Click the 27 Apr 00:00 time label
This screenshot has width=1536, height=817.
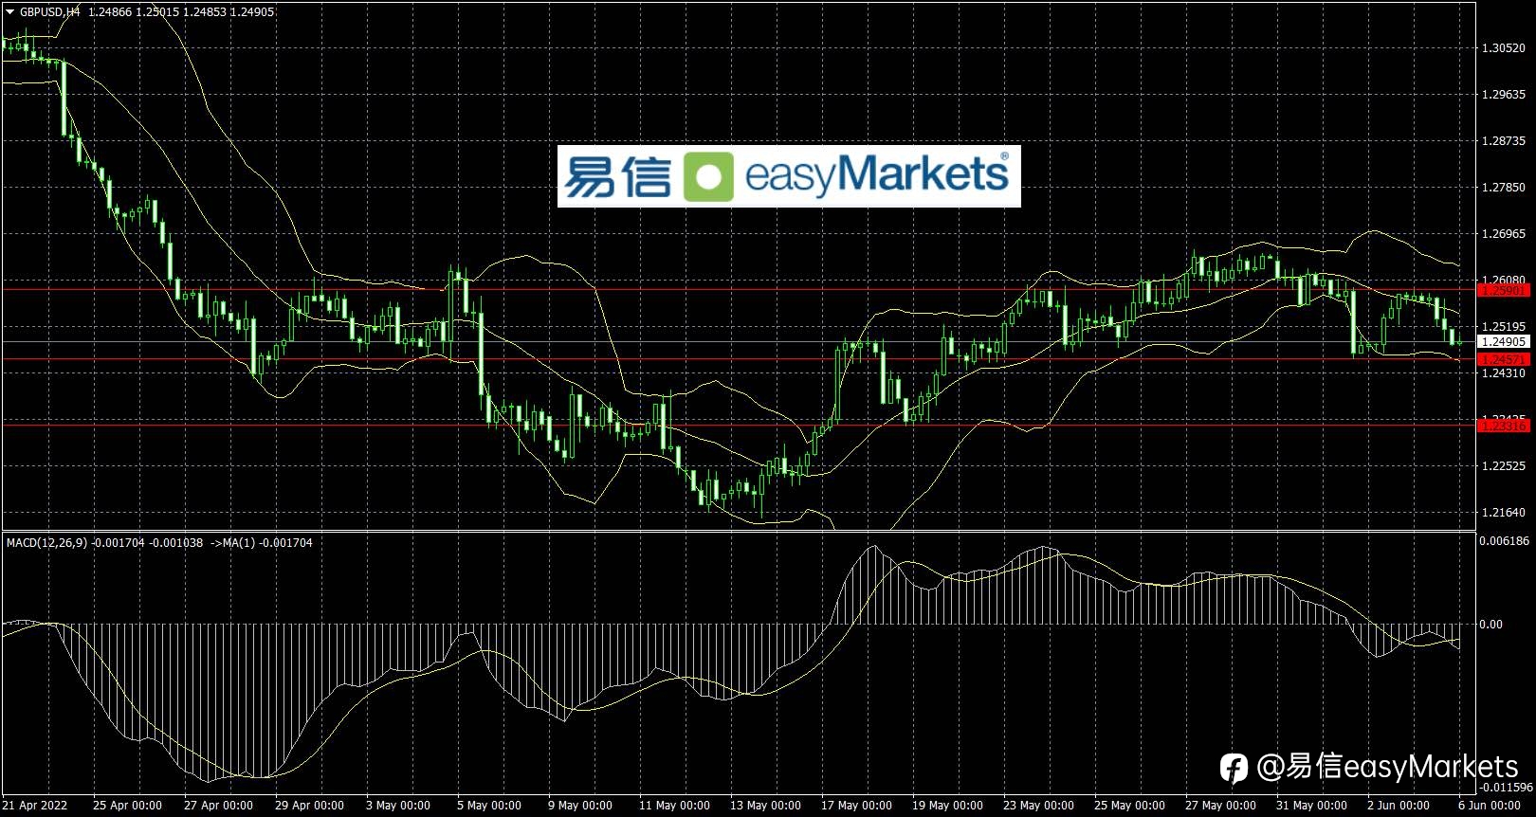[218, 806]
